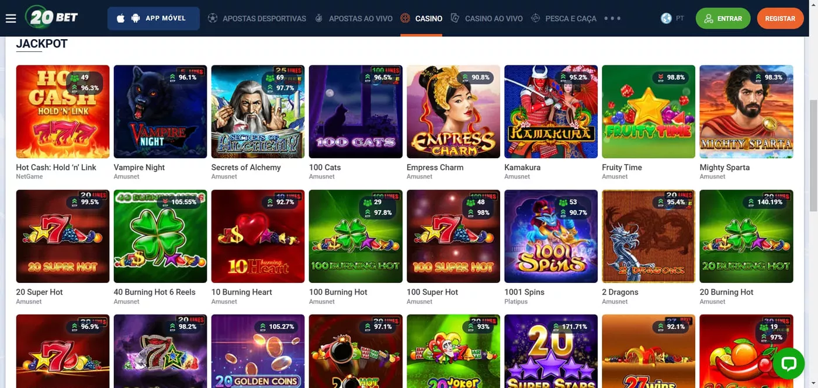
Task: Expand the three-dots more menu
Action: (x=612, y=19)
